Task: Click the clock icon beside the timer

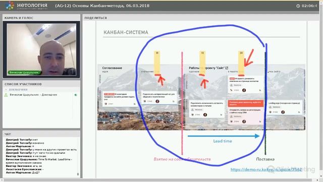Action: [x=298, y=6]
